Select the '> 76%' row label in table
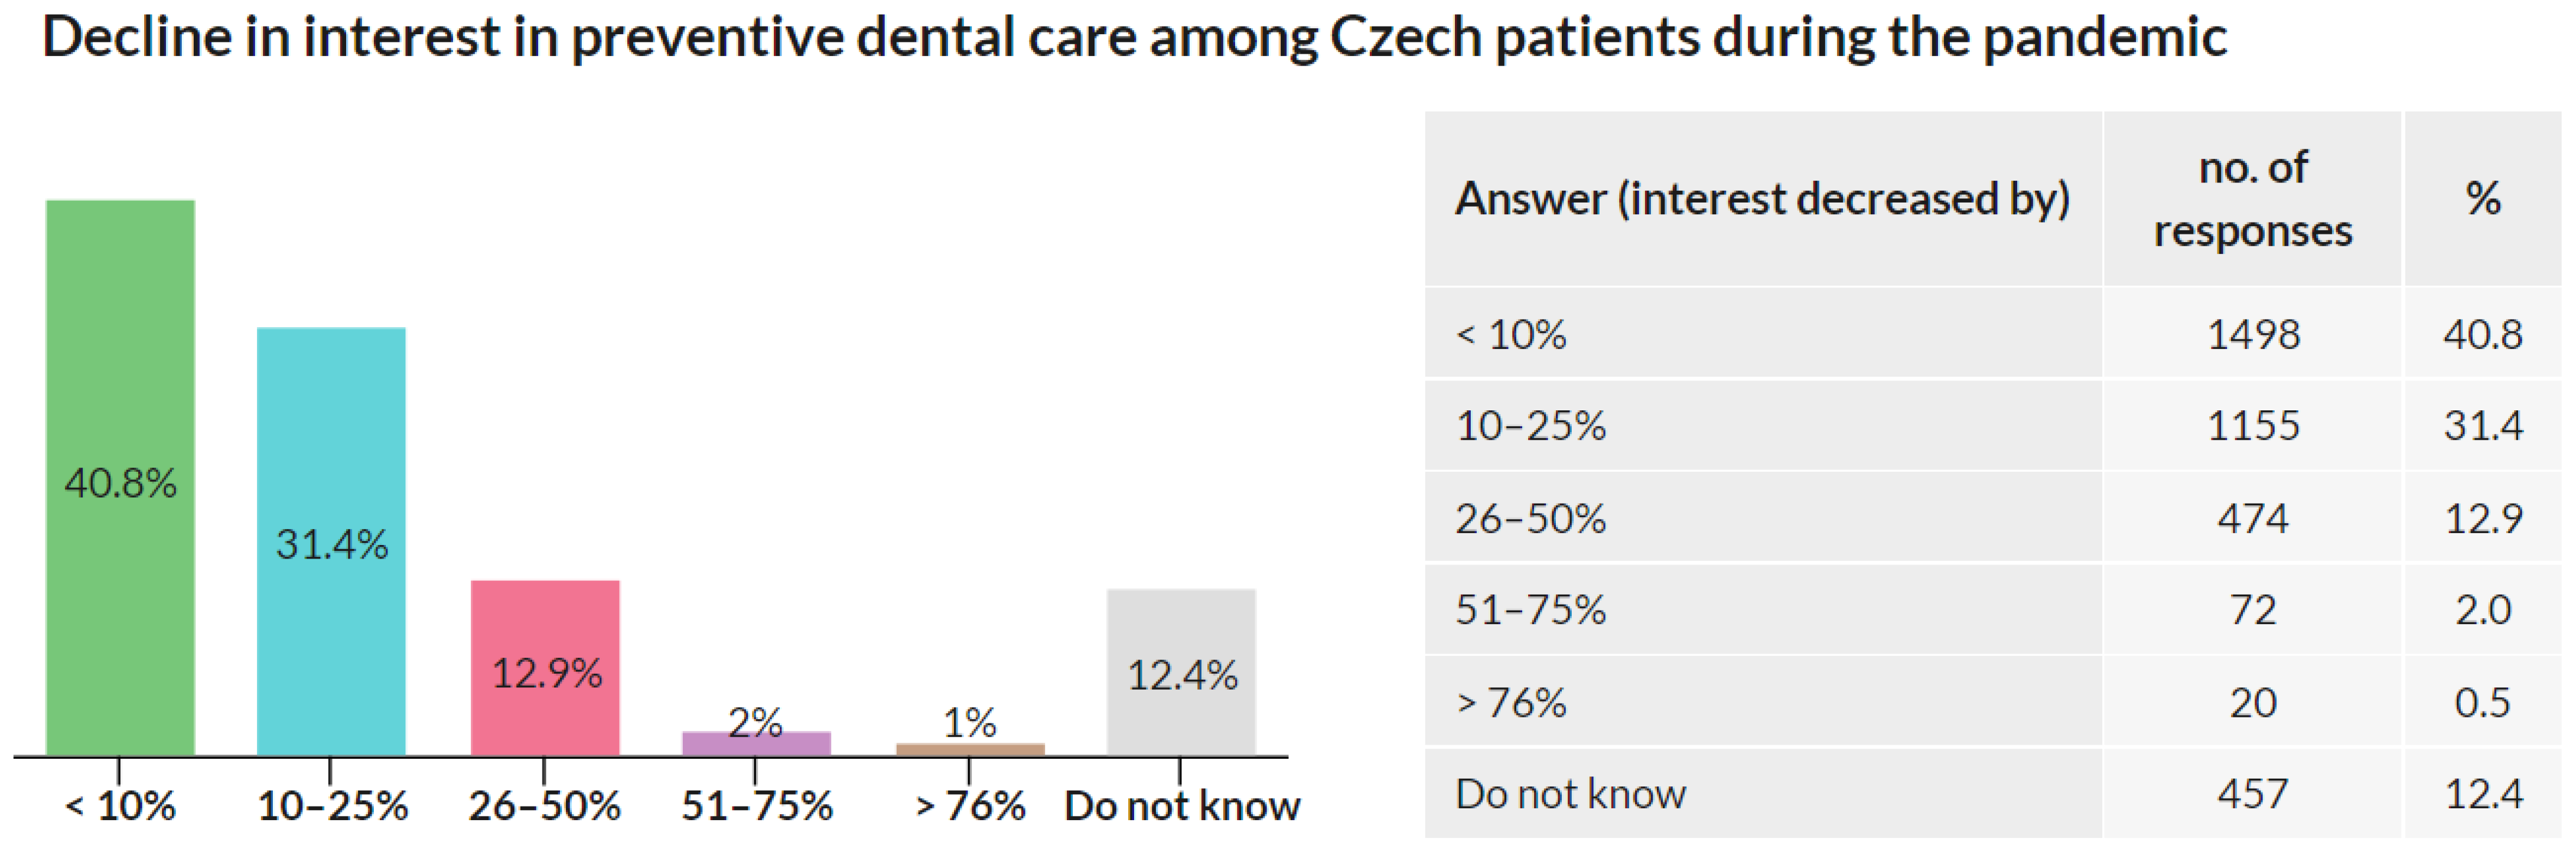2576x852 pixels. (x=1511, y=702)
